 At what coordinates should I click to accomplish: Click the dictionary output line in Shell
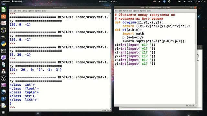coord(36,70)
